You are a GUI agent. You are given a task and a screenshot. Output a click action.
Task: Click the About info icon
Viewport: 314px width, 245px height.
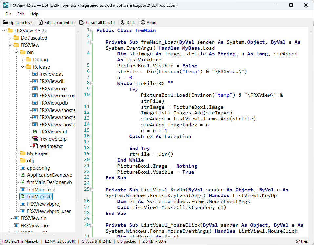point(143,22)
